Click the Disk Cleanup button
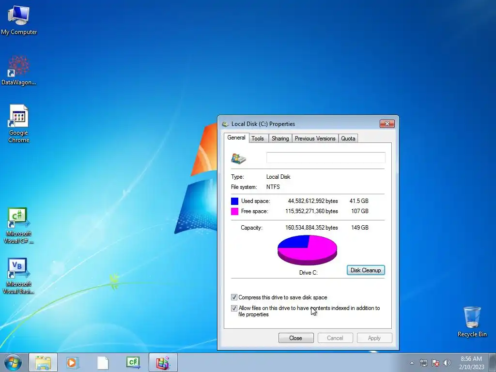Image resolution: width=496 pixels, height=372 pixels. click(366, 270)
